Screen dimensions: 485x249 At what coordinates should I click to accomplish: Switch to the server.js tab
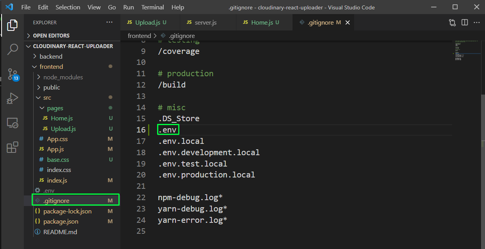point(208,23)
